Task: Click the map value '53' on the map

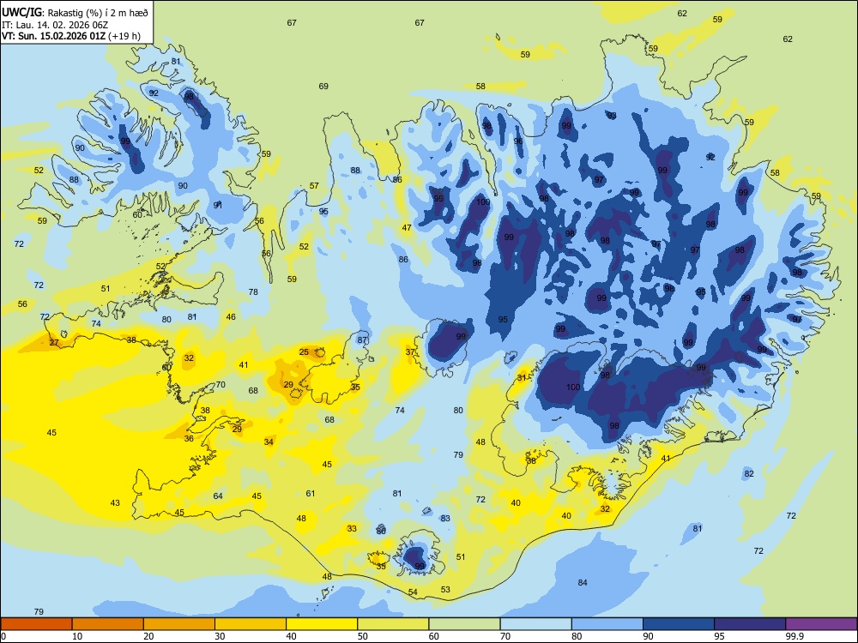Action: (445, 590)
